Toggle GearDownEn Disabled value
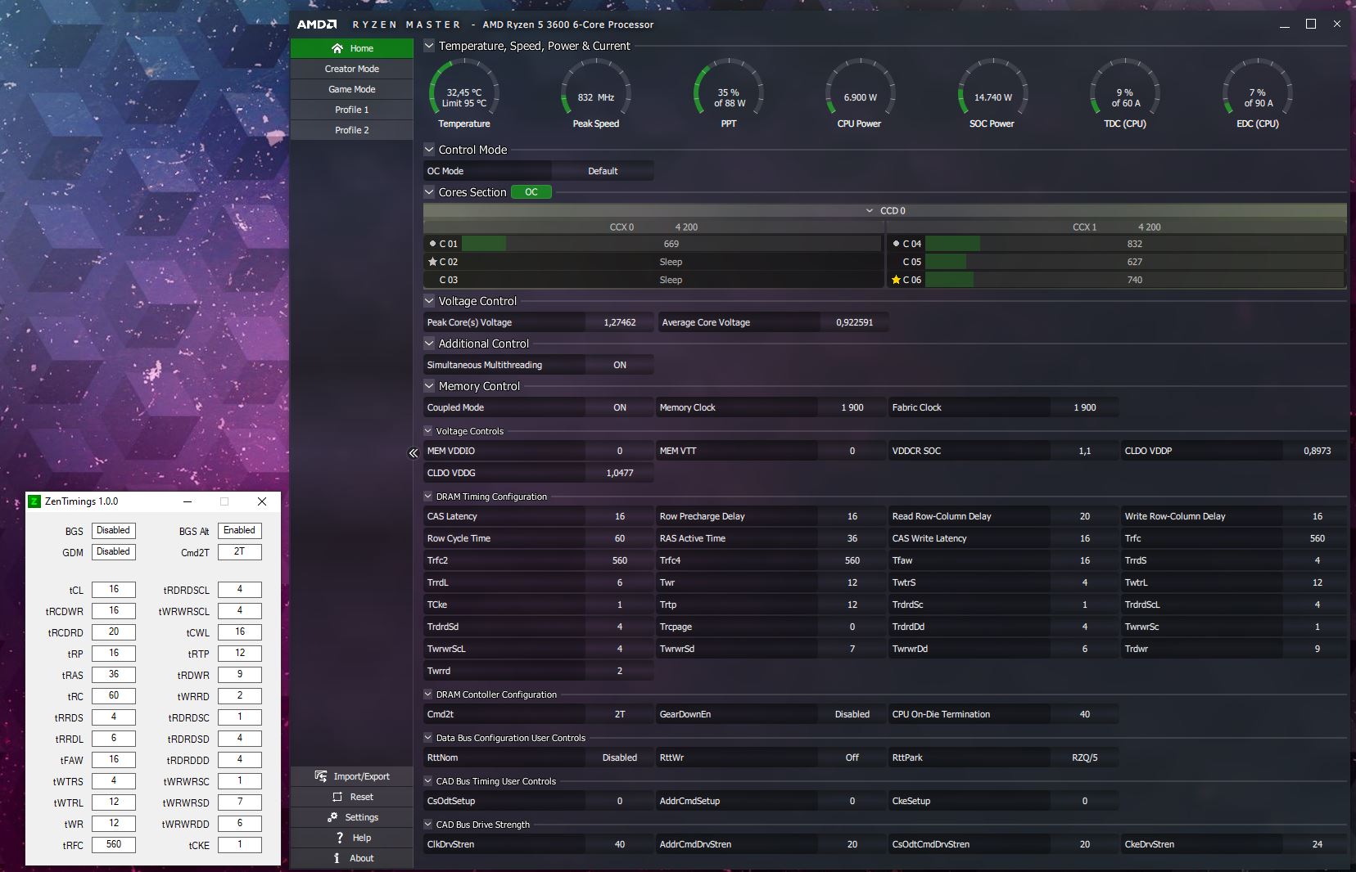Viewport: 1356px width, 872px height. click(852, 714)
